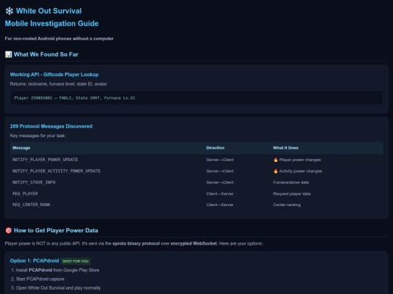Click the Mobile Investigation Guide heading
The height and width of the screenshot is (294, 393).
(x=52, y=23)
